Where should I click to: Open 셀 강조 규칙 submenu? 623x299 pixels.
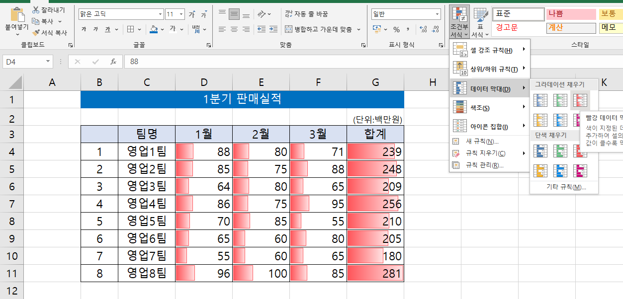490,50
